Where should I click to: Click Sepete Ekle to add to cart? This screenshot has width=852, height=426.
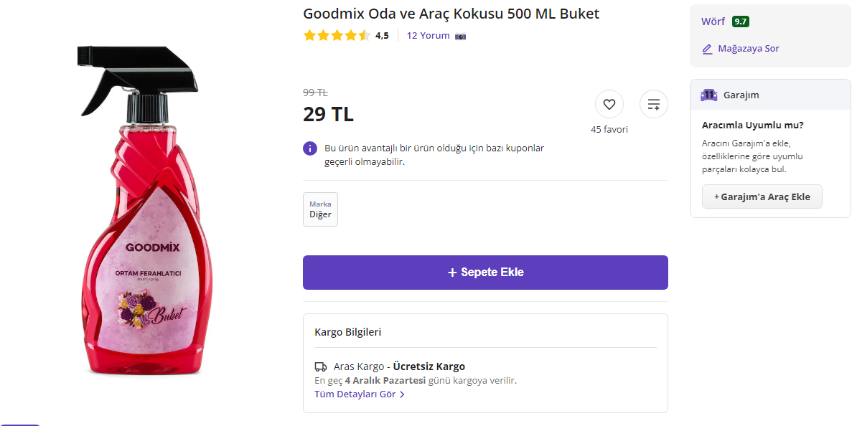pyautogui.click(x=485, y=273)
